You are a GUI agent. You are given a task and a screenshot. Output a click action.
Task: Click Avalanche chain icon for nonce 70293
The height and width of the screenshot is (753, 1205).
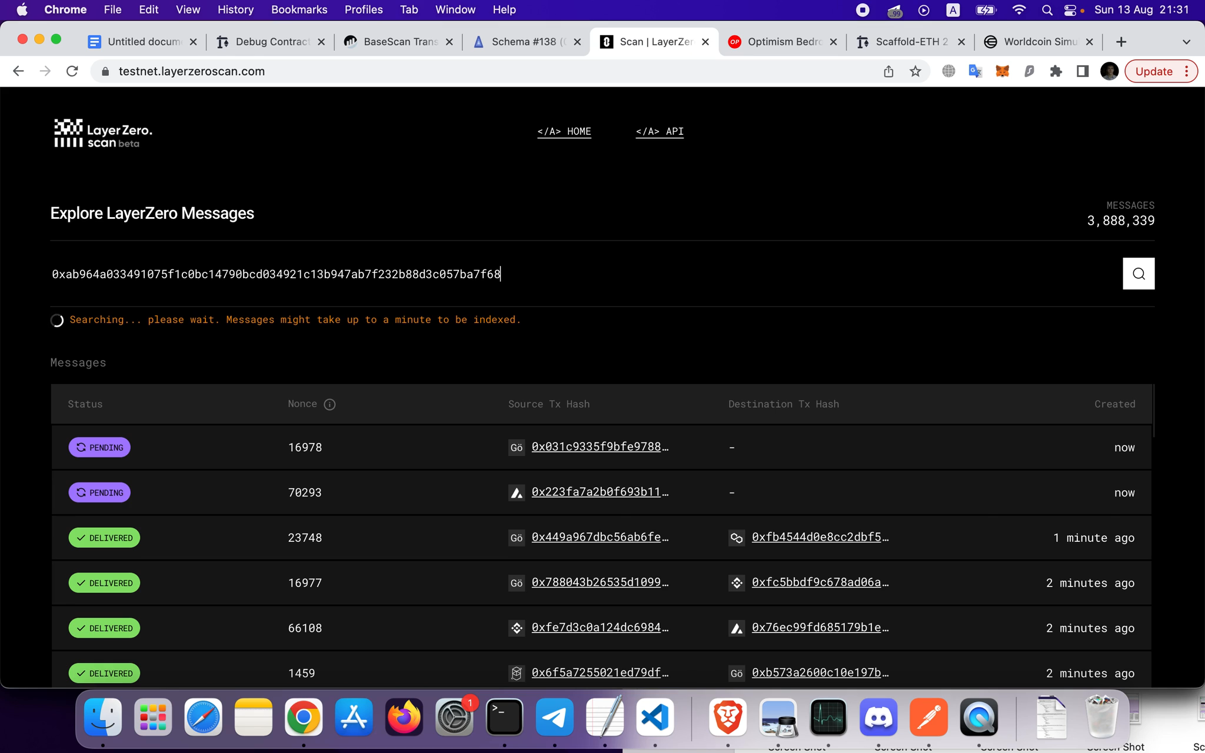pyautogui.click(x=517, y=492)
